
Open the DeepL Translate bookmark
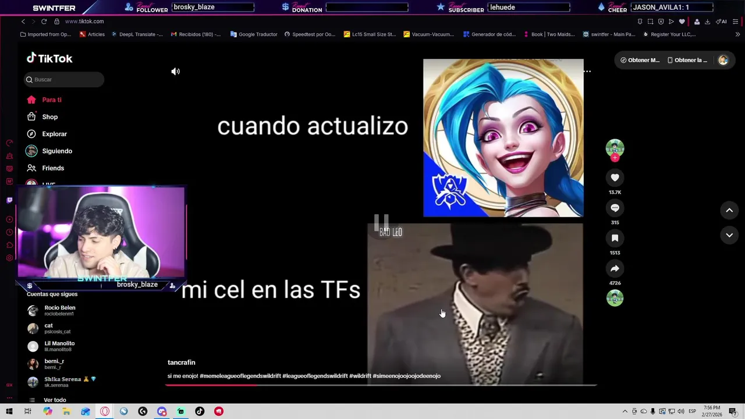[137, 34]
